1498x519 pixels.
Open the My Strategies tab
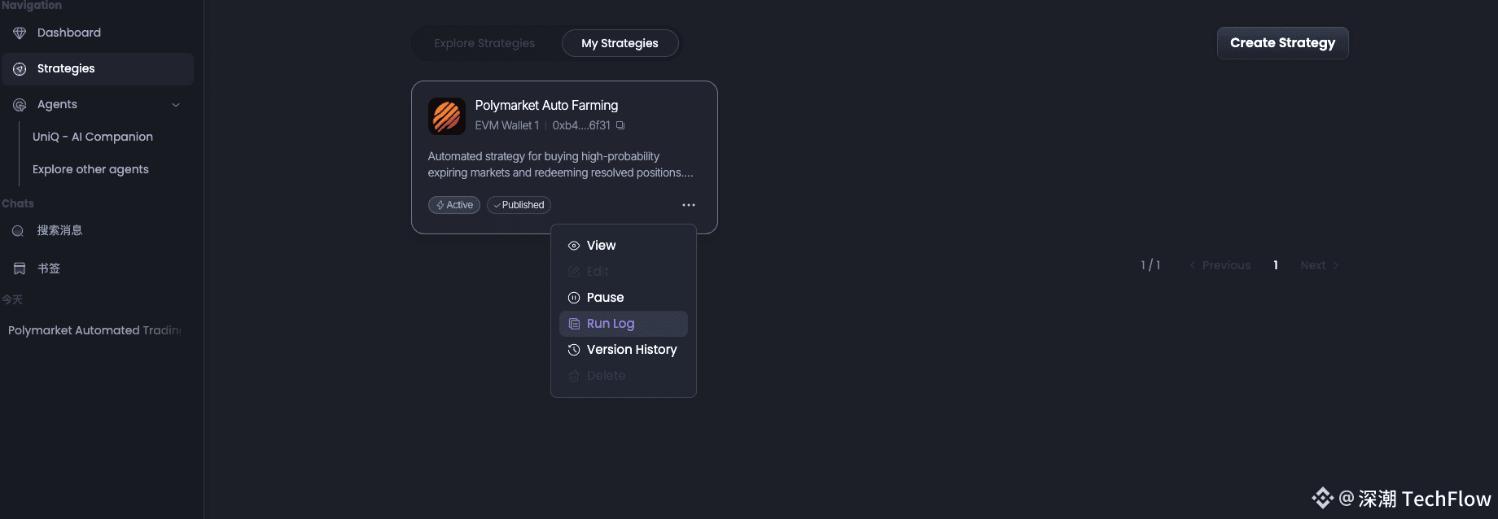[620, 43]
